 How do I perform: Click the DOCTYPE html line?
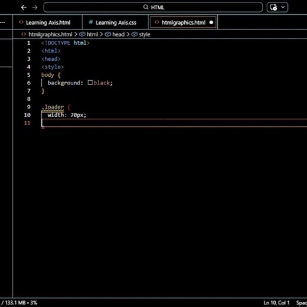pos(66,43)
